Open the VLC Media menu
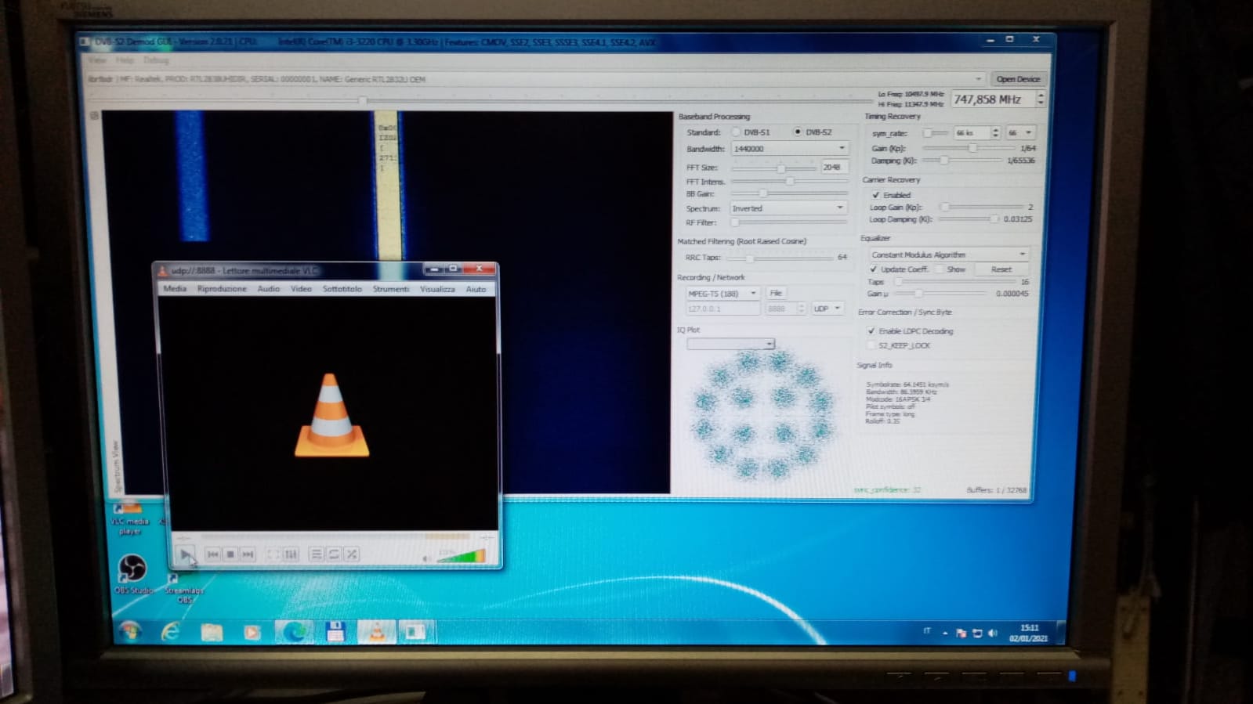Viewport: 1253px width, 704px height. [175, 289]
